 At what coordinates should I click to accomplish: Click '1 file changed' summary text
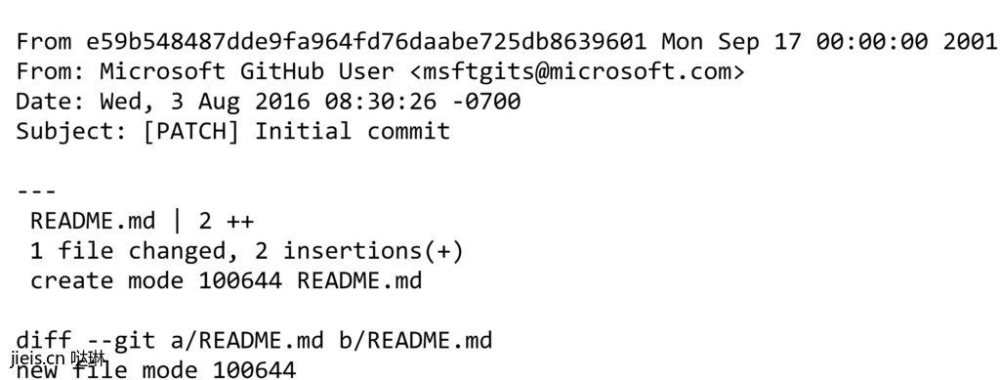tap(128, 251)
